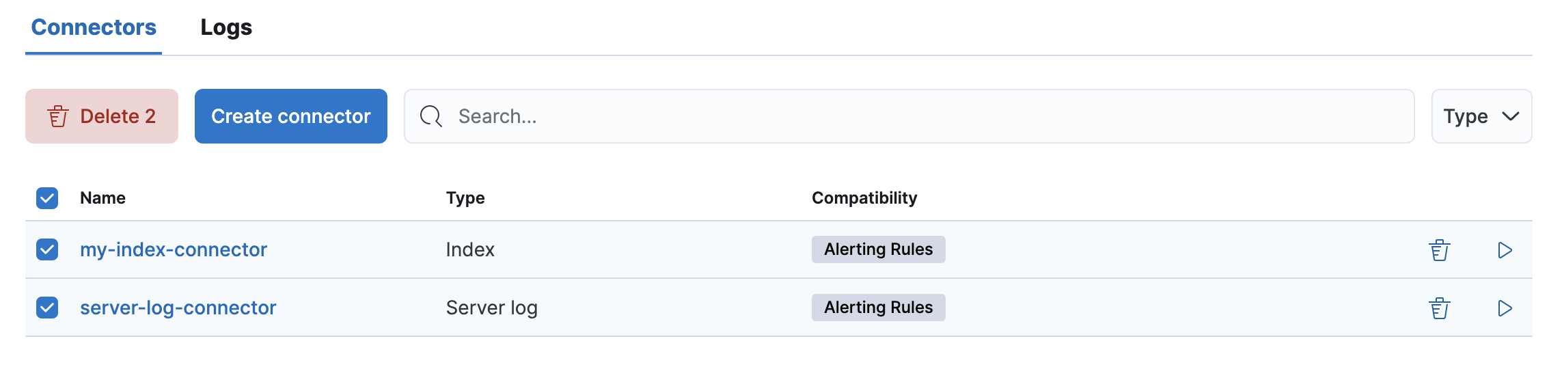Click the trash icon on Delete 2 button
1549x367 pixels.
58,116
